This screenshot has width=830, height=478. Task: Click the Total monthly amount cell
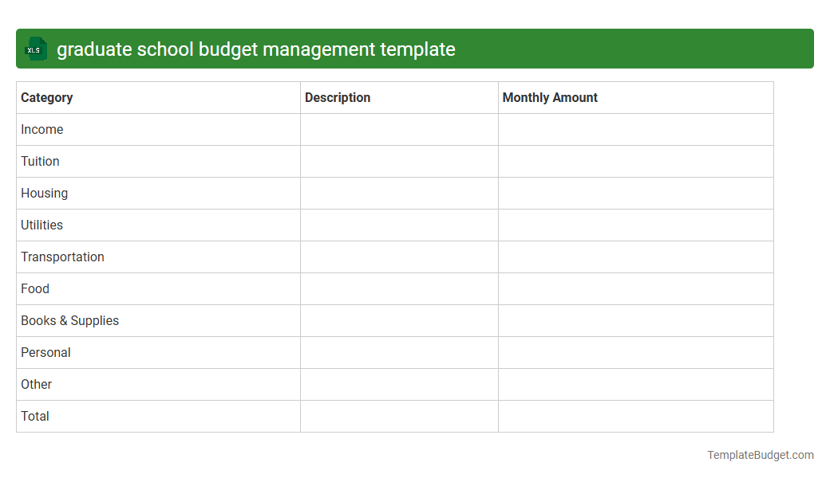click(635, 416)
